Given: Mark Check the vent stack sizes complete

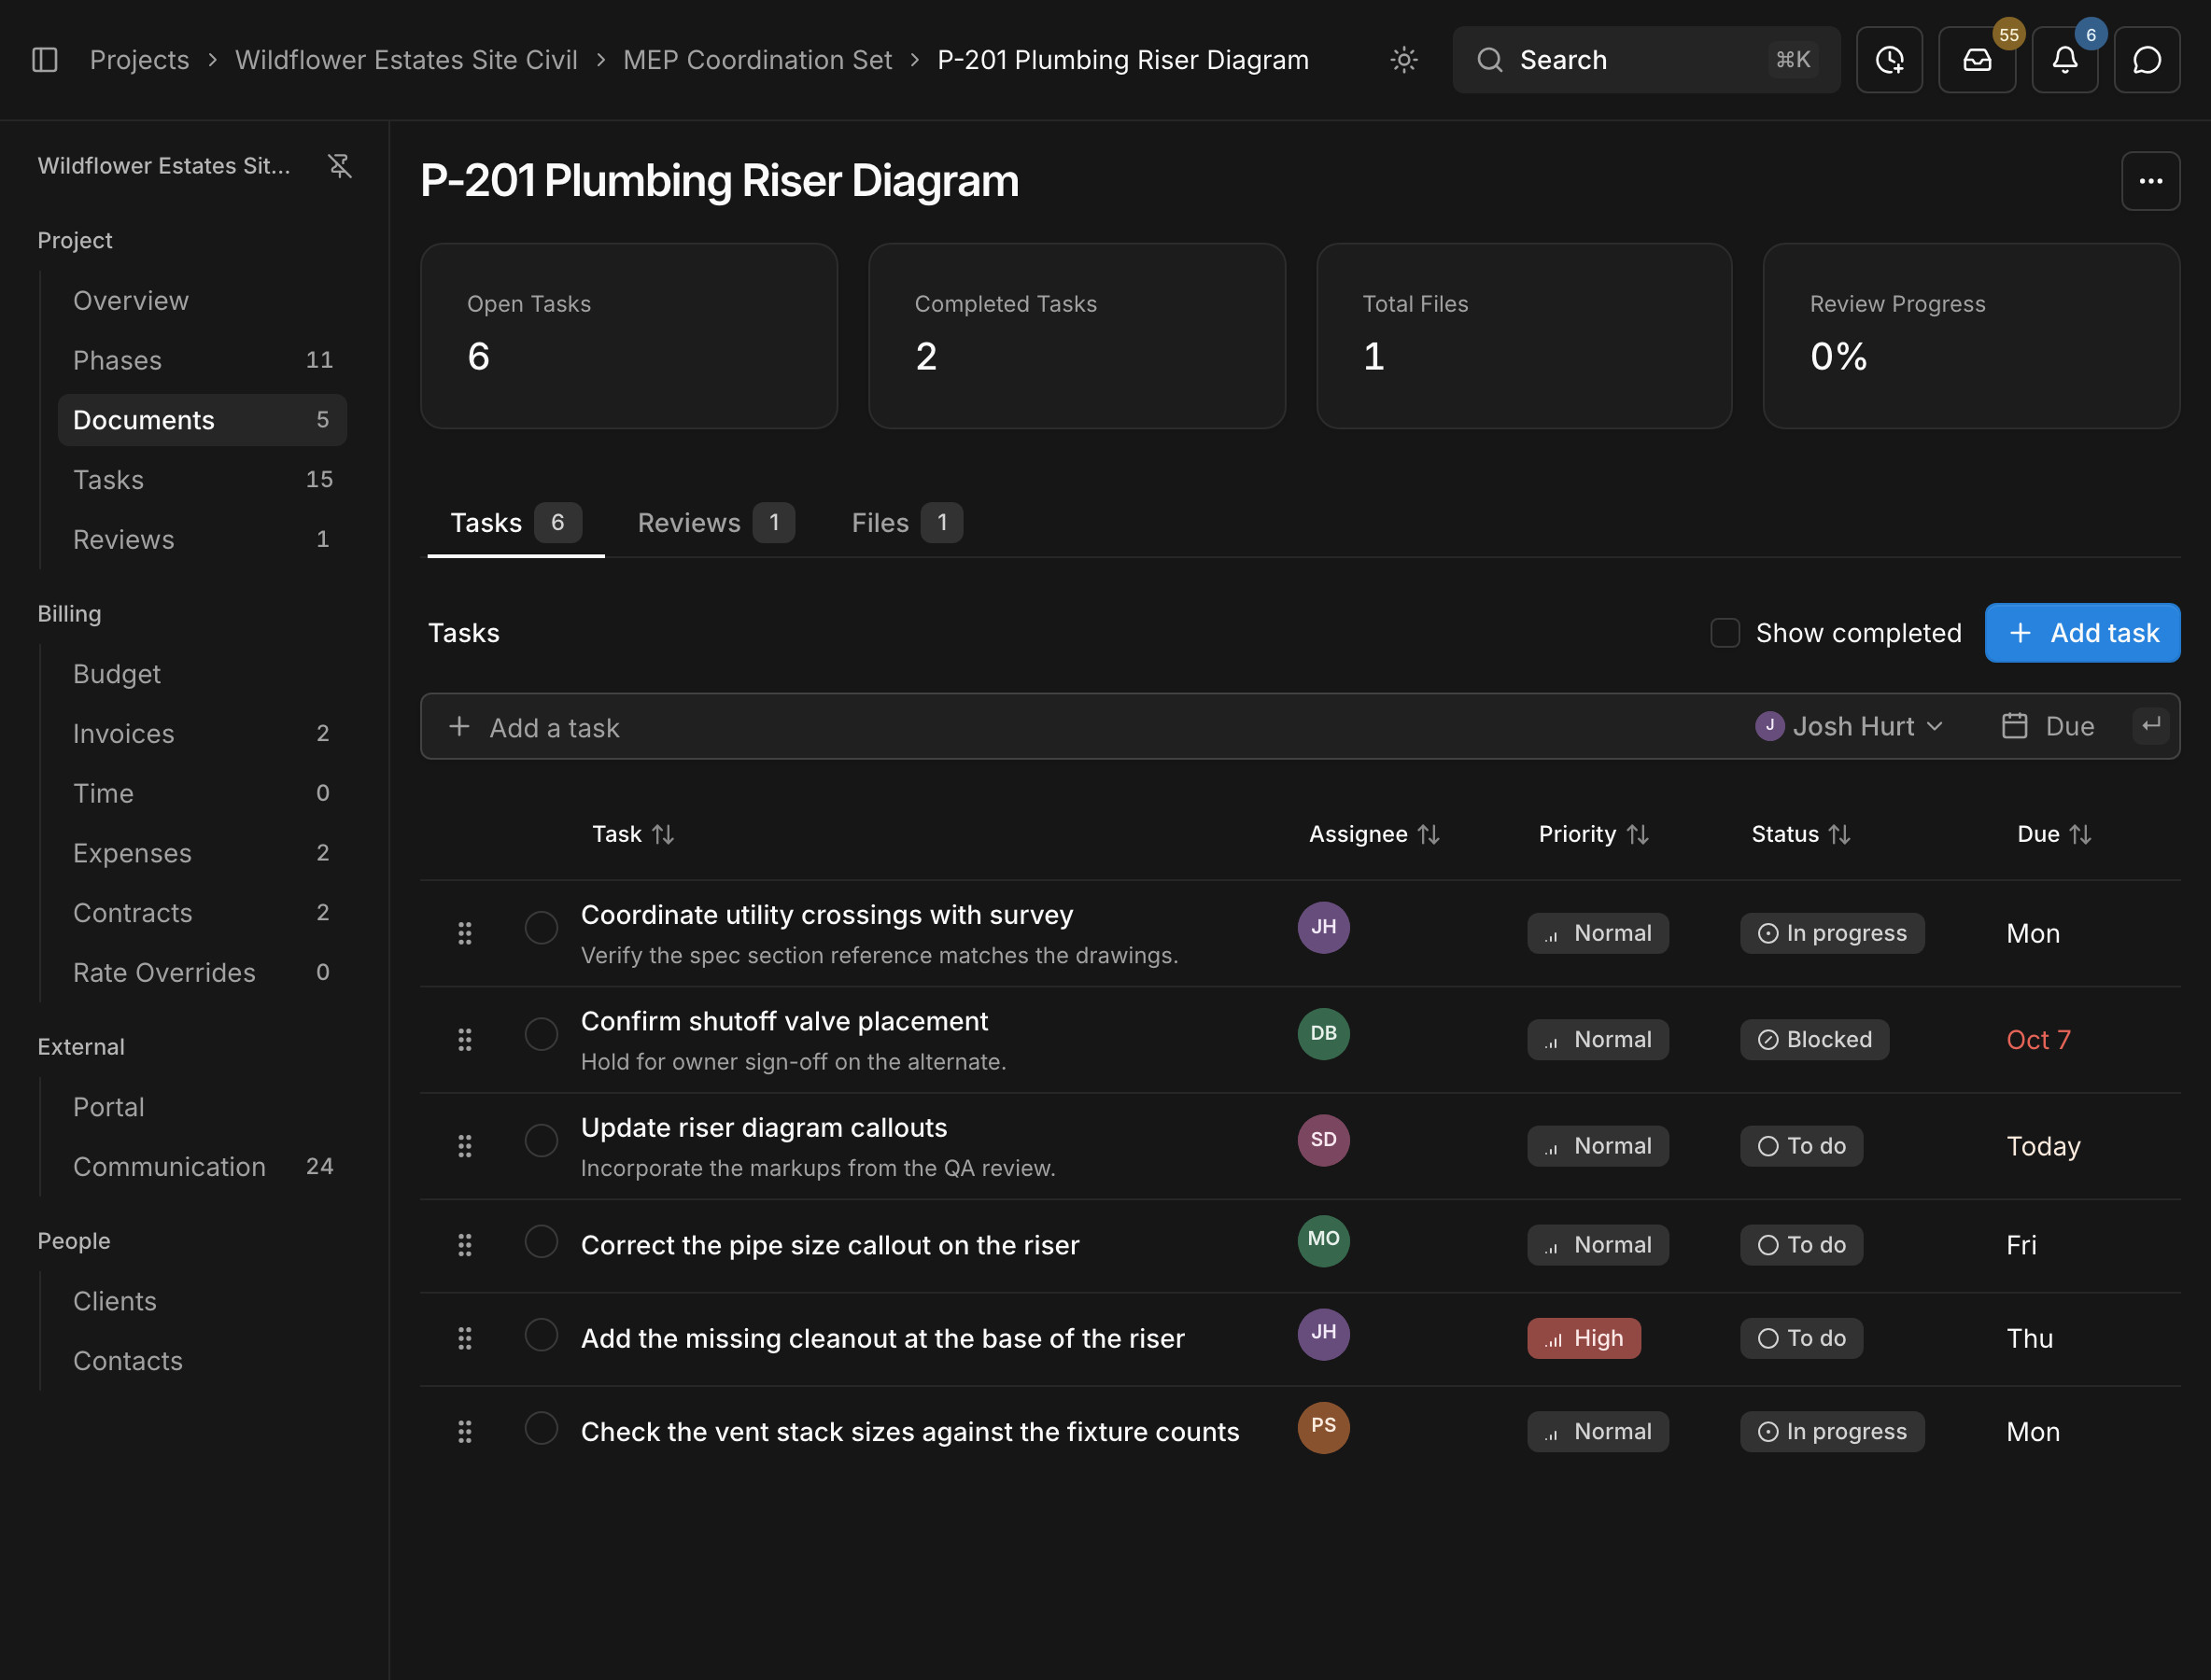Looking at the screenshot, I should 542,1428.
